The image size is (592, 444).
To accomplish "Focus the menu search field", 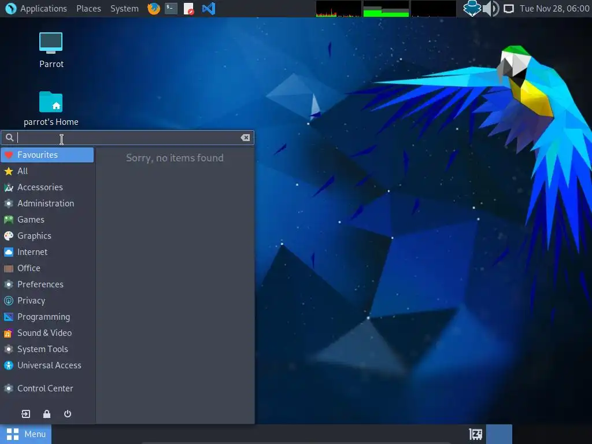I will click(127, 138).
